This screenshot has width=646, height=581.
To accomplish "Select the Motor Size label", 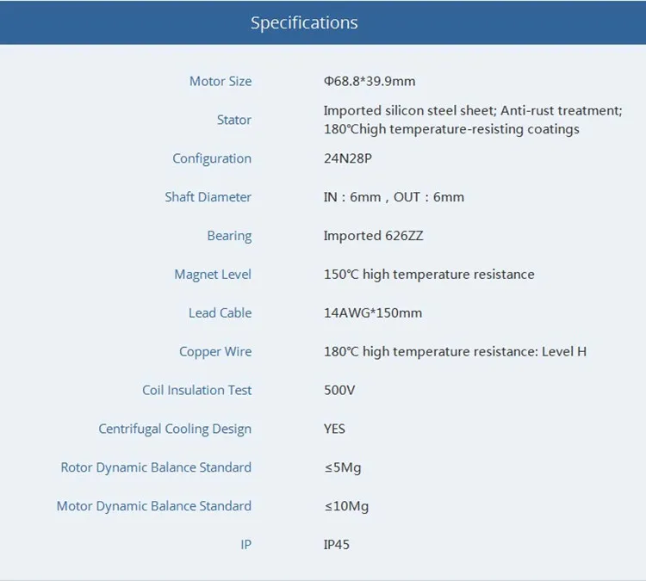I will [x=221, y=81].
